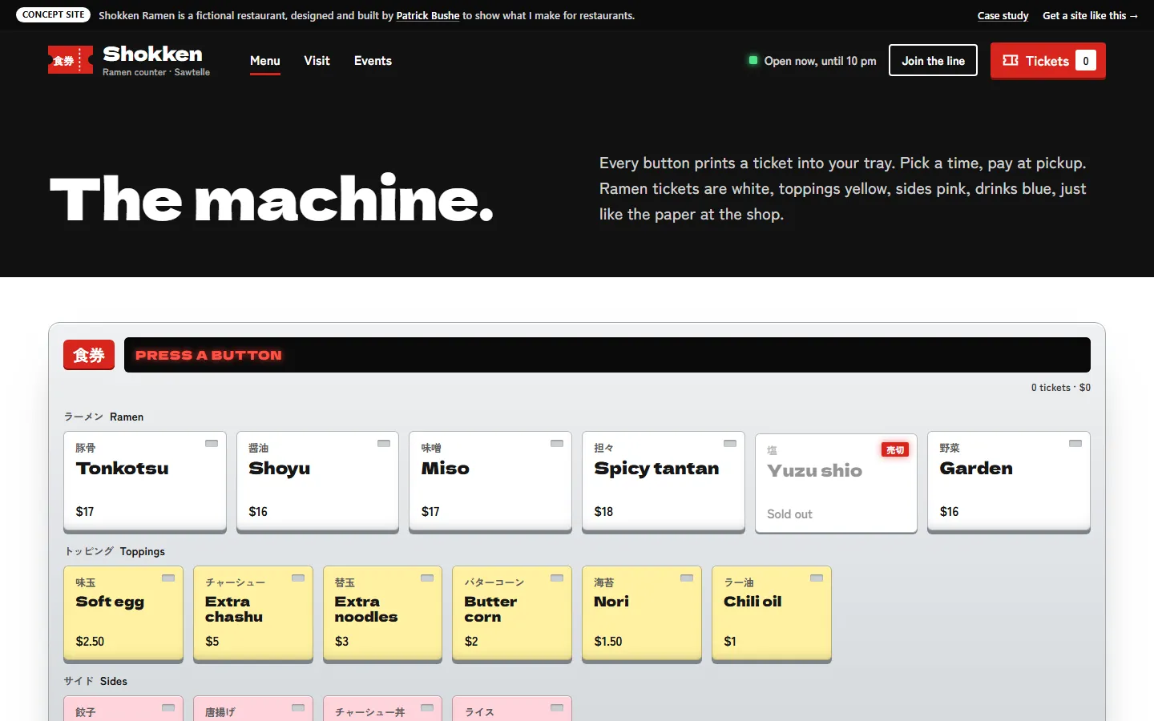Click the Shokken brand name

(x=152, y=54)
